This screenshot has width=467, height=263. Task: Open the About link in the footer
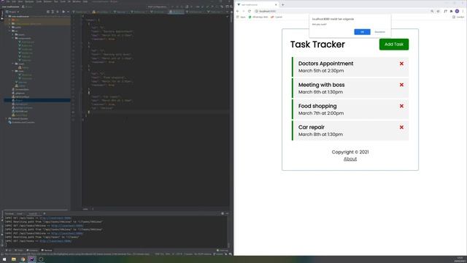tap(350, 159)
